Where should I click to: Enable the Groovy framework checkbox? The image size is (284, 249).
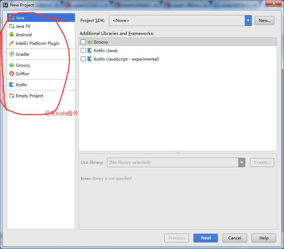pyautogui.click(x=83, y=42)
